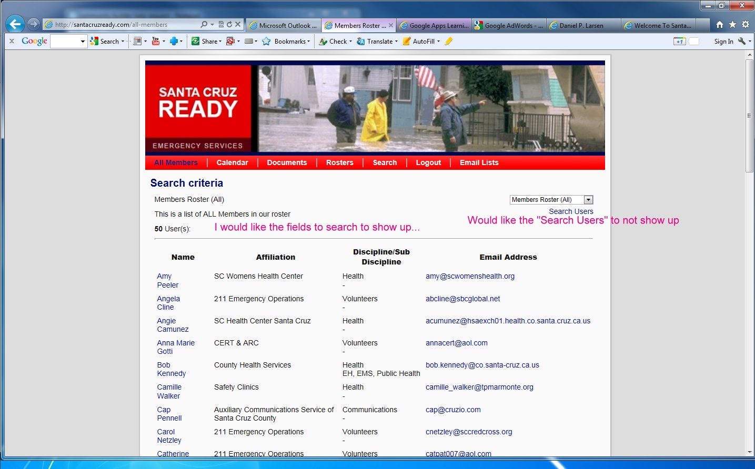The image size is (755, 469).
Task: Open Cap Pennell's member link
Action: pyautogui.click(x=169, y=414)
